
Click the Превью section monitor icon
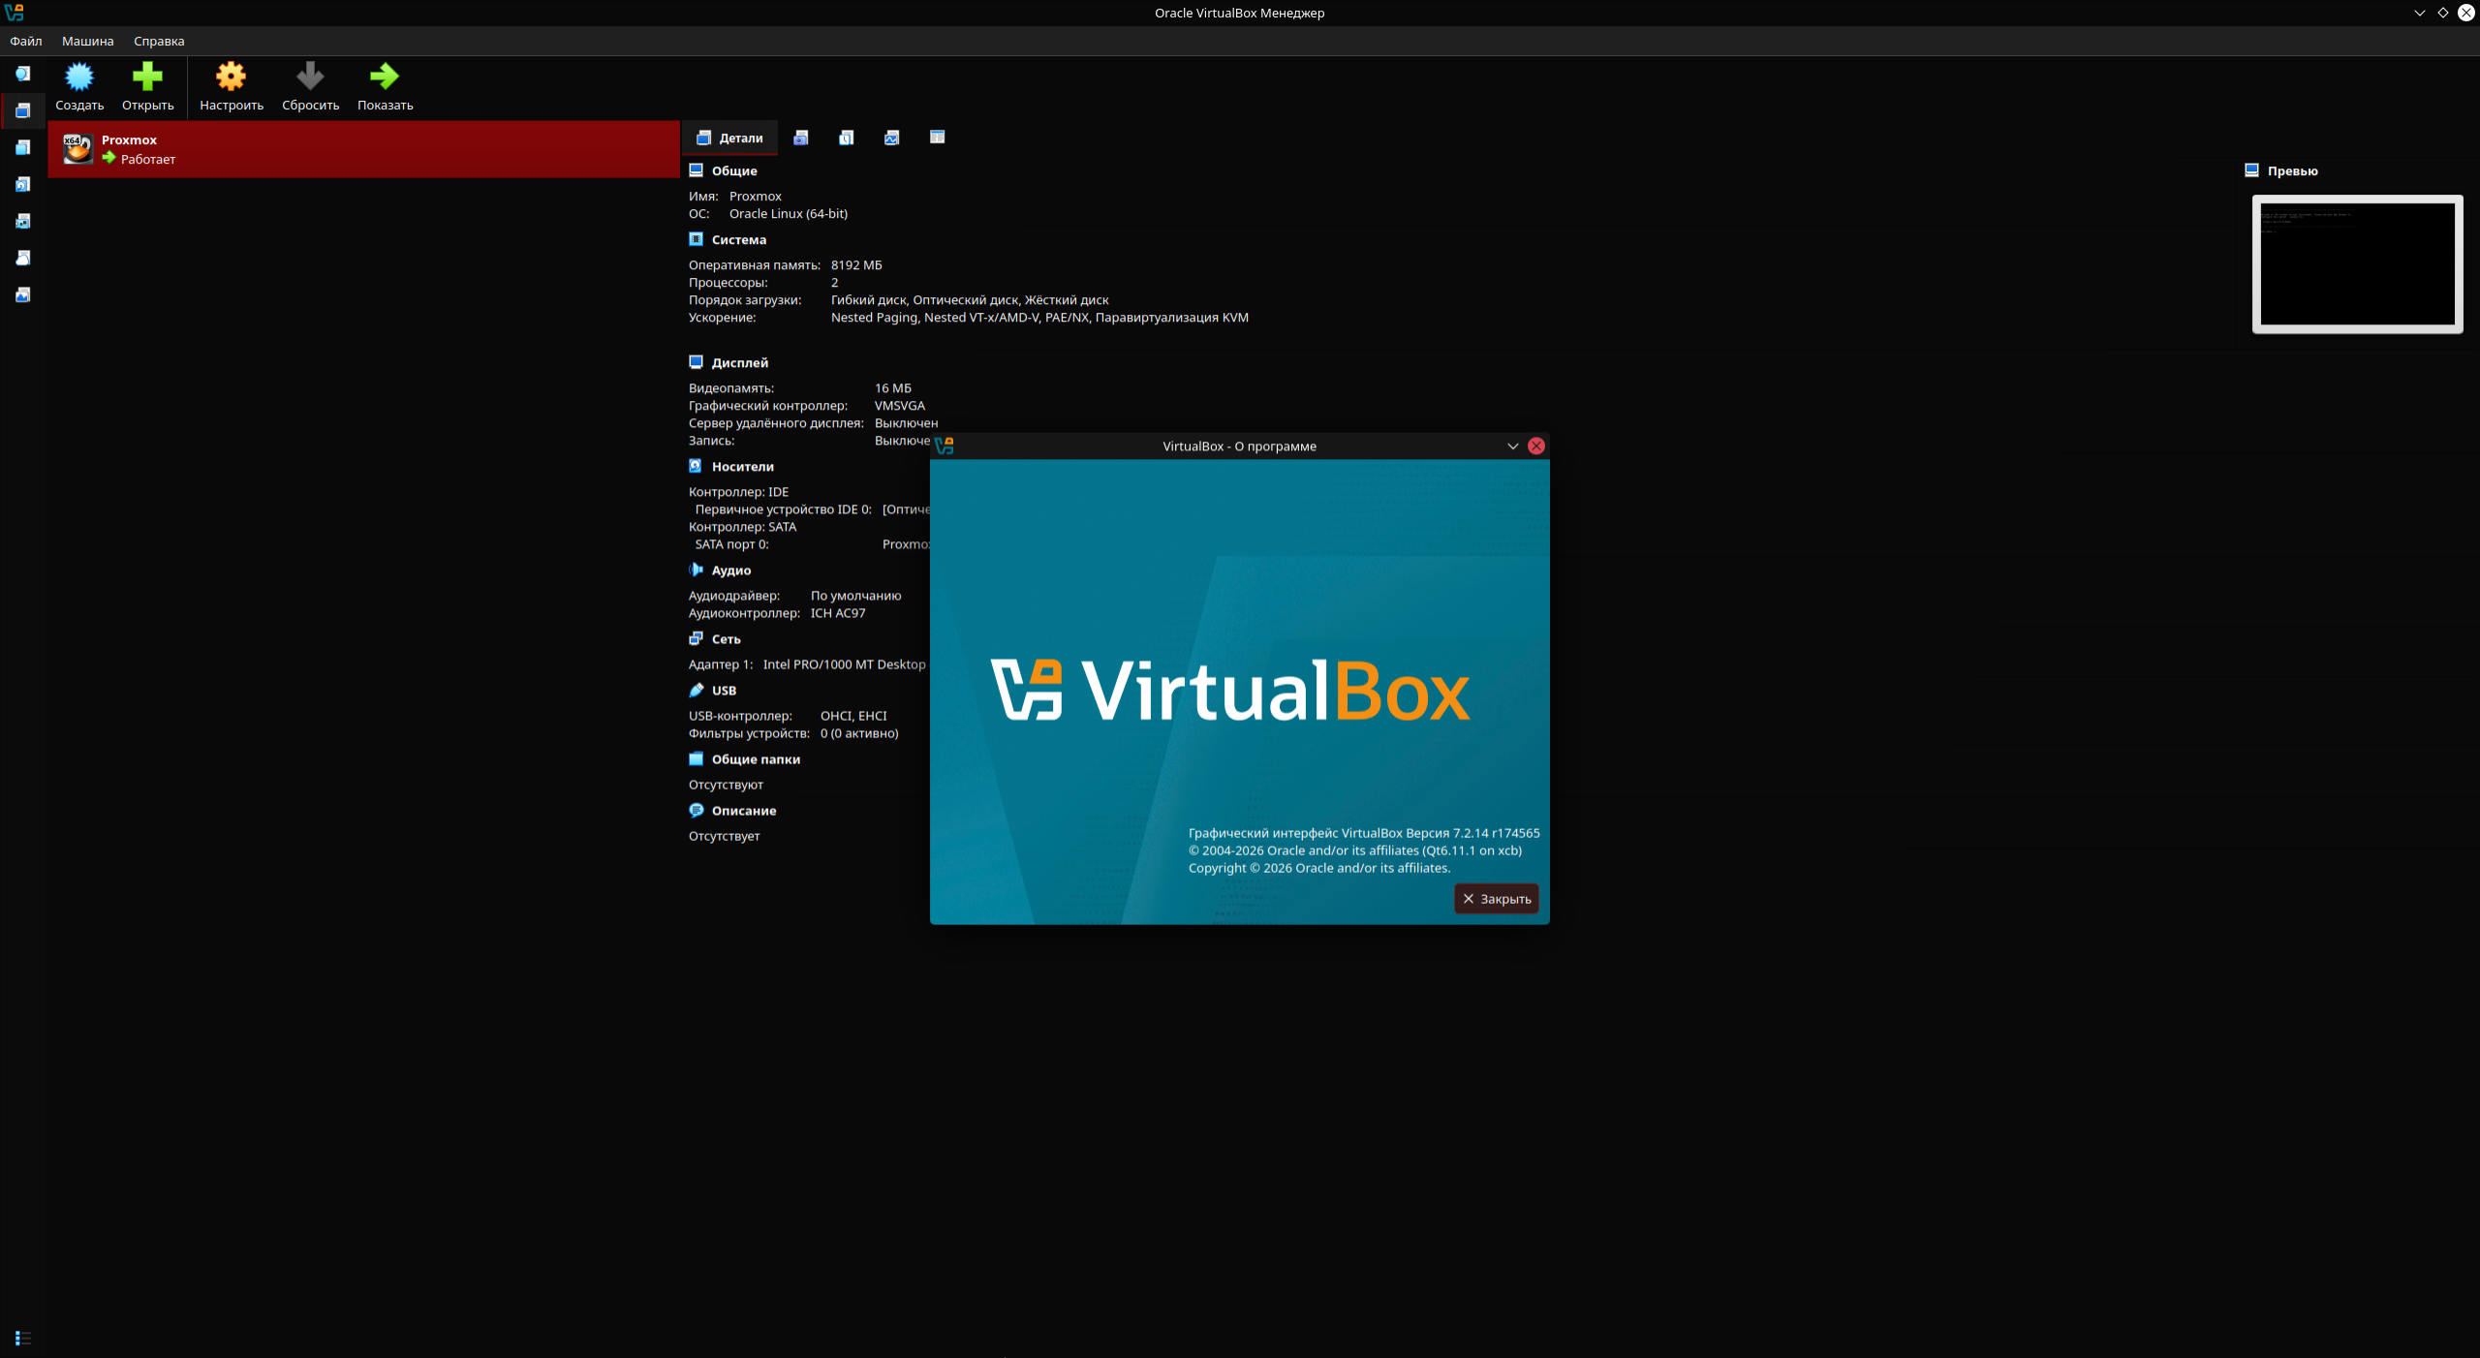click(2252, 170)
